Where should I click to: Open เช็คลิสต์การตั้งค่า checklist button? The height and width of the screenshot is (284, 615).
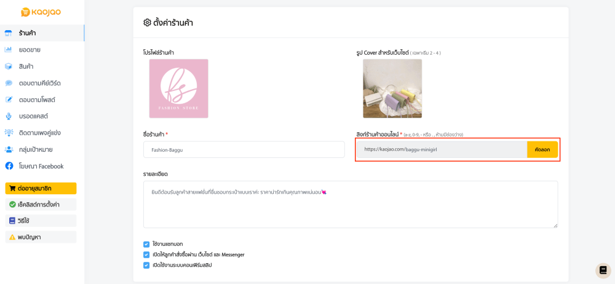pos(41,204)
